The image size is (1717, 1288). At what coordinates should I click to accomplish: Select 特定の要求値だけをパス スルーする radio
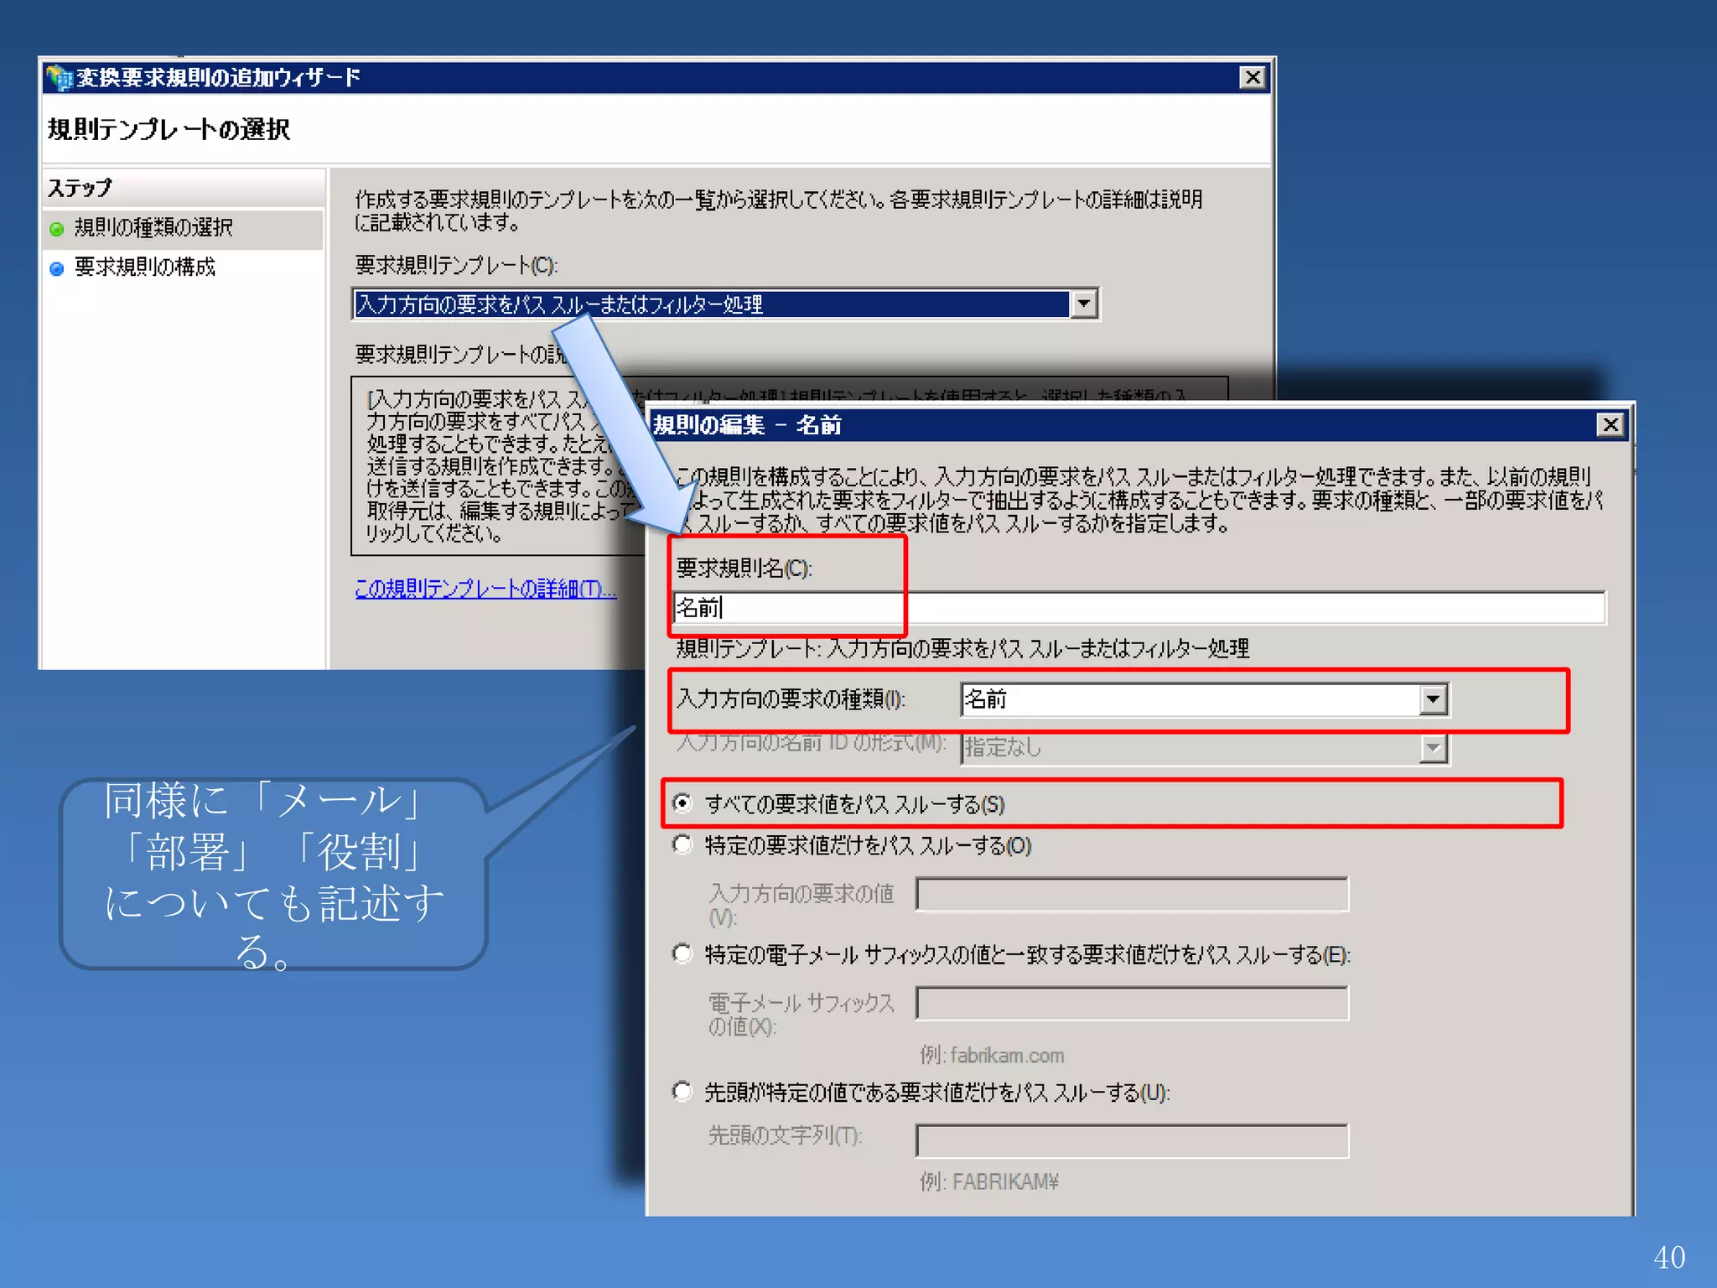pos(683,844)
